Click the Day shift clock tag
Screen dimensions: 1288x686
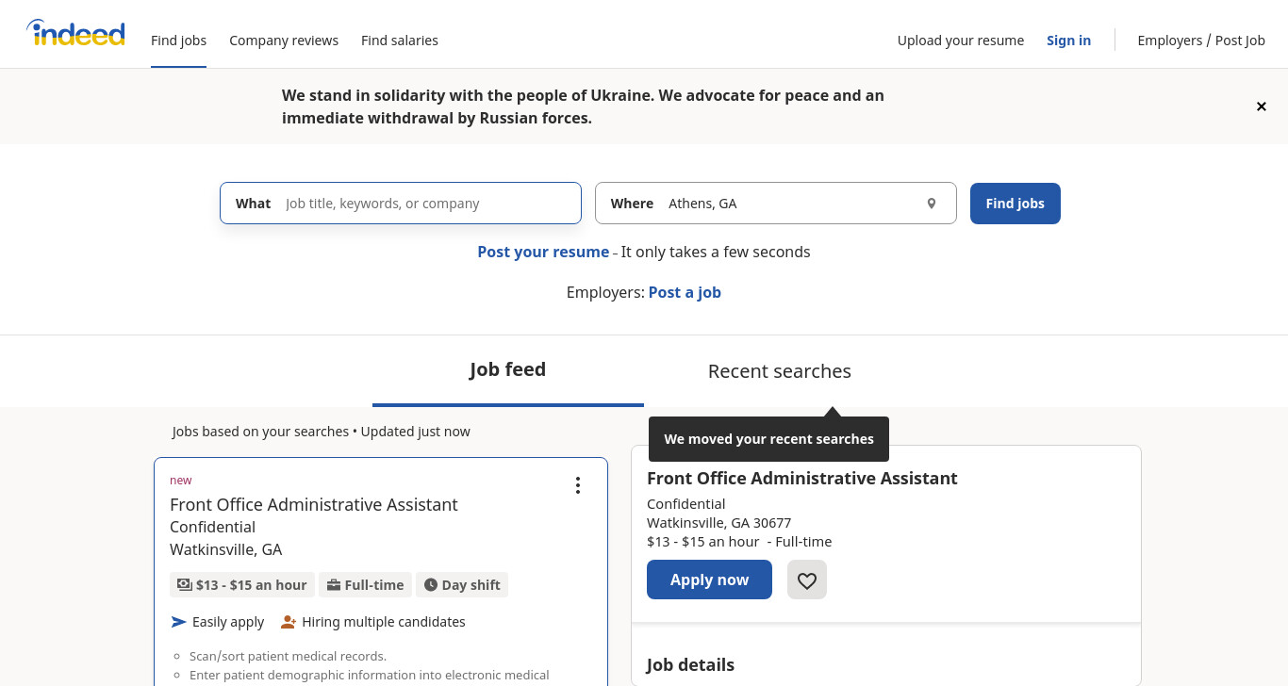(x=462, y=585)
